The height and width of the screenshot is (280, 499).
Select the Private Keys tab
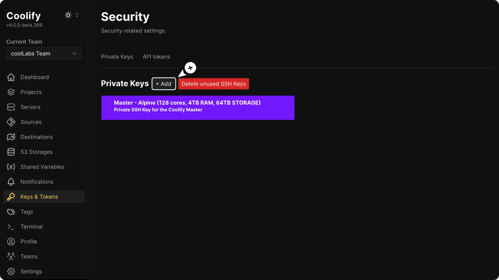click(x=117, y=57)
